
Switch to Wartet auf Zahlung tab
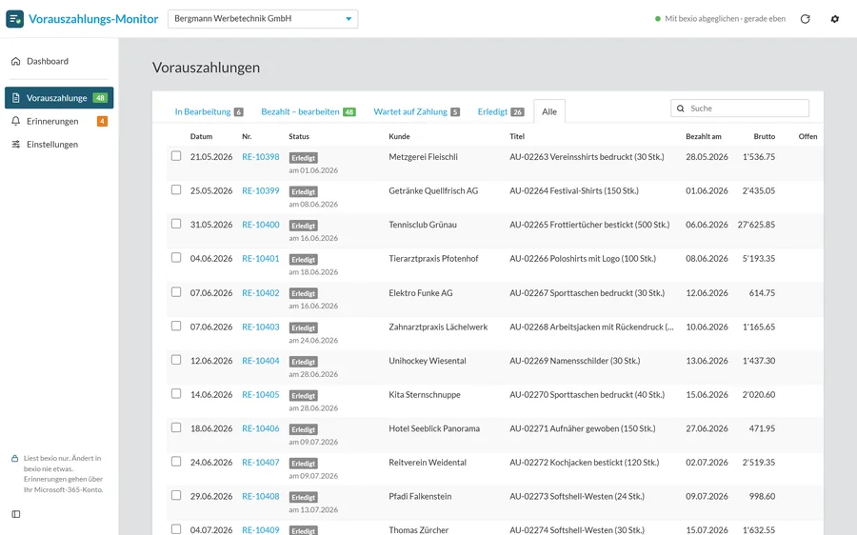tap(416, 111)
